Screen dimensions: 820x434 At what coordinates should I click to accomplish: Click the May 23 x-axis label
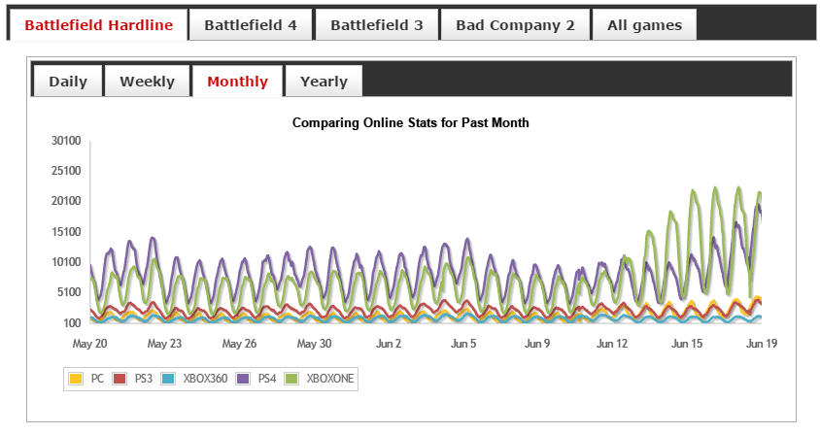tap(164, 344)
